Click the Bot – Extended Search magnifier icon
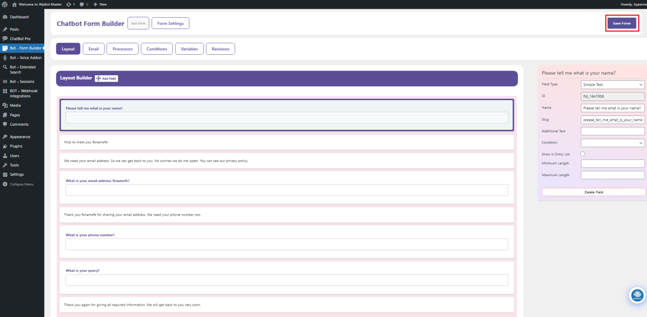647x317 pixels. [5, 67]
